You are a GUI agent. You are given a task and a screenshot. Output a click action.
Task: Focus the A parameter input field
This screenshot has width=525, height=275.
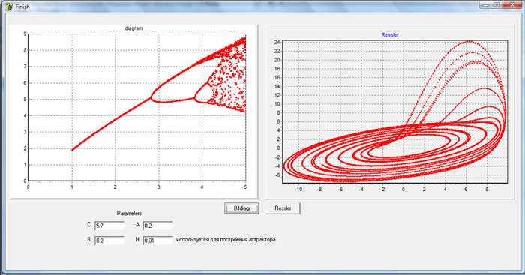157,226
